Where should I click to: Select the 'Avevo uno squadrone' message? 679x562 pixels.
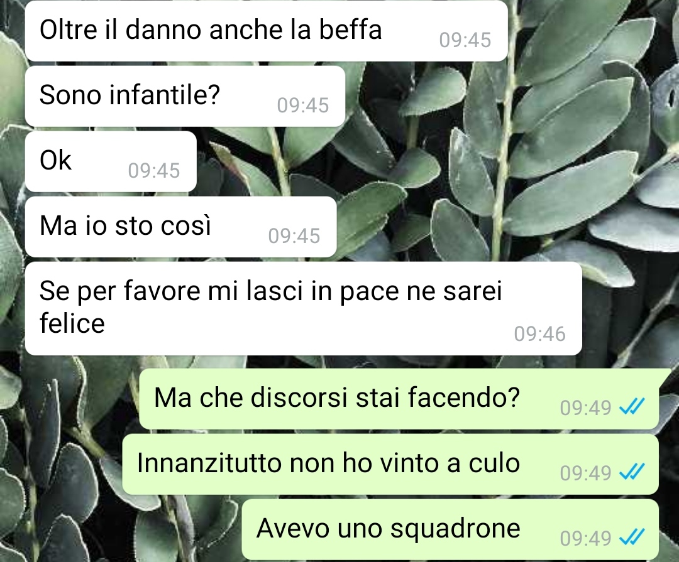(450, 529)
